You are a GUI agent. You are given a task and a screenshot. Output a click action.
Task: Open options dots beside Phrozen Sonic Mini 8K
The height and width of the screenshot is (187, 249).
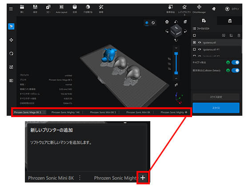pos(153,112)
